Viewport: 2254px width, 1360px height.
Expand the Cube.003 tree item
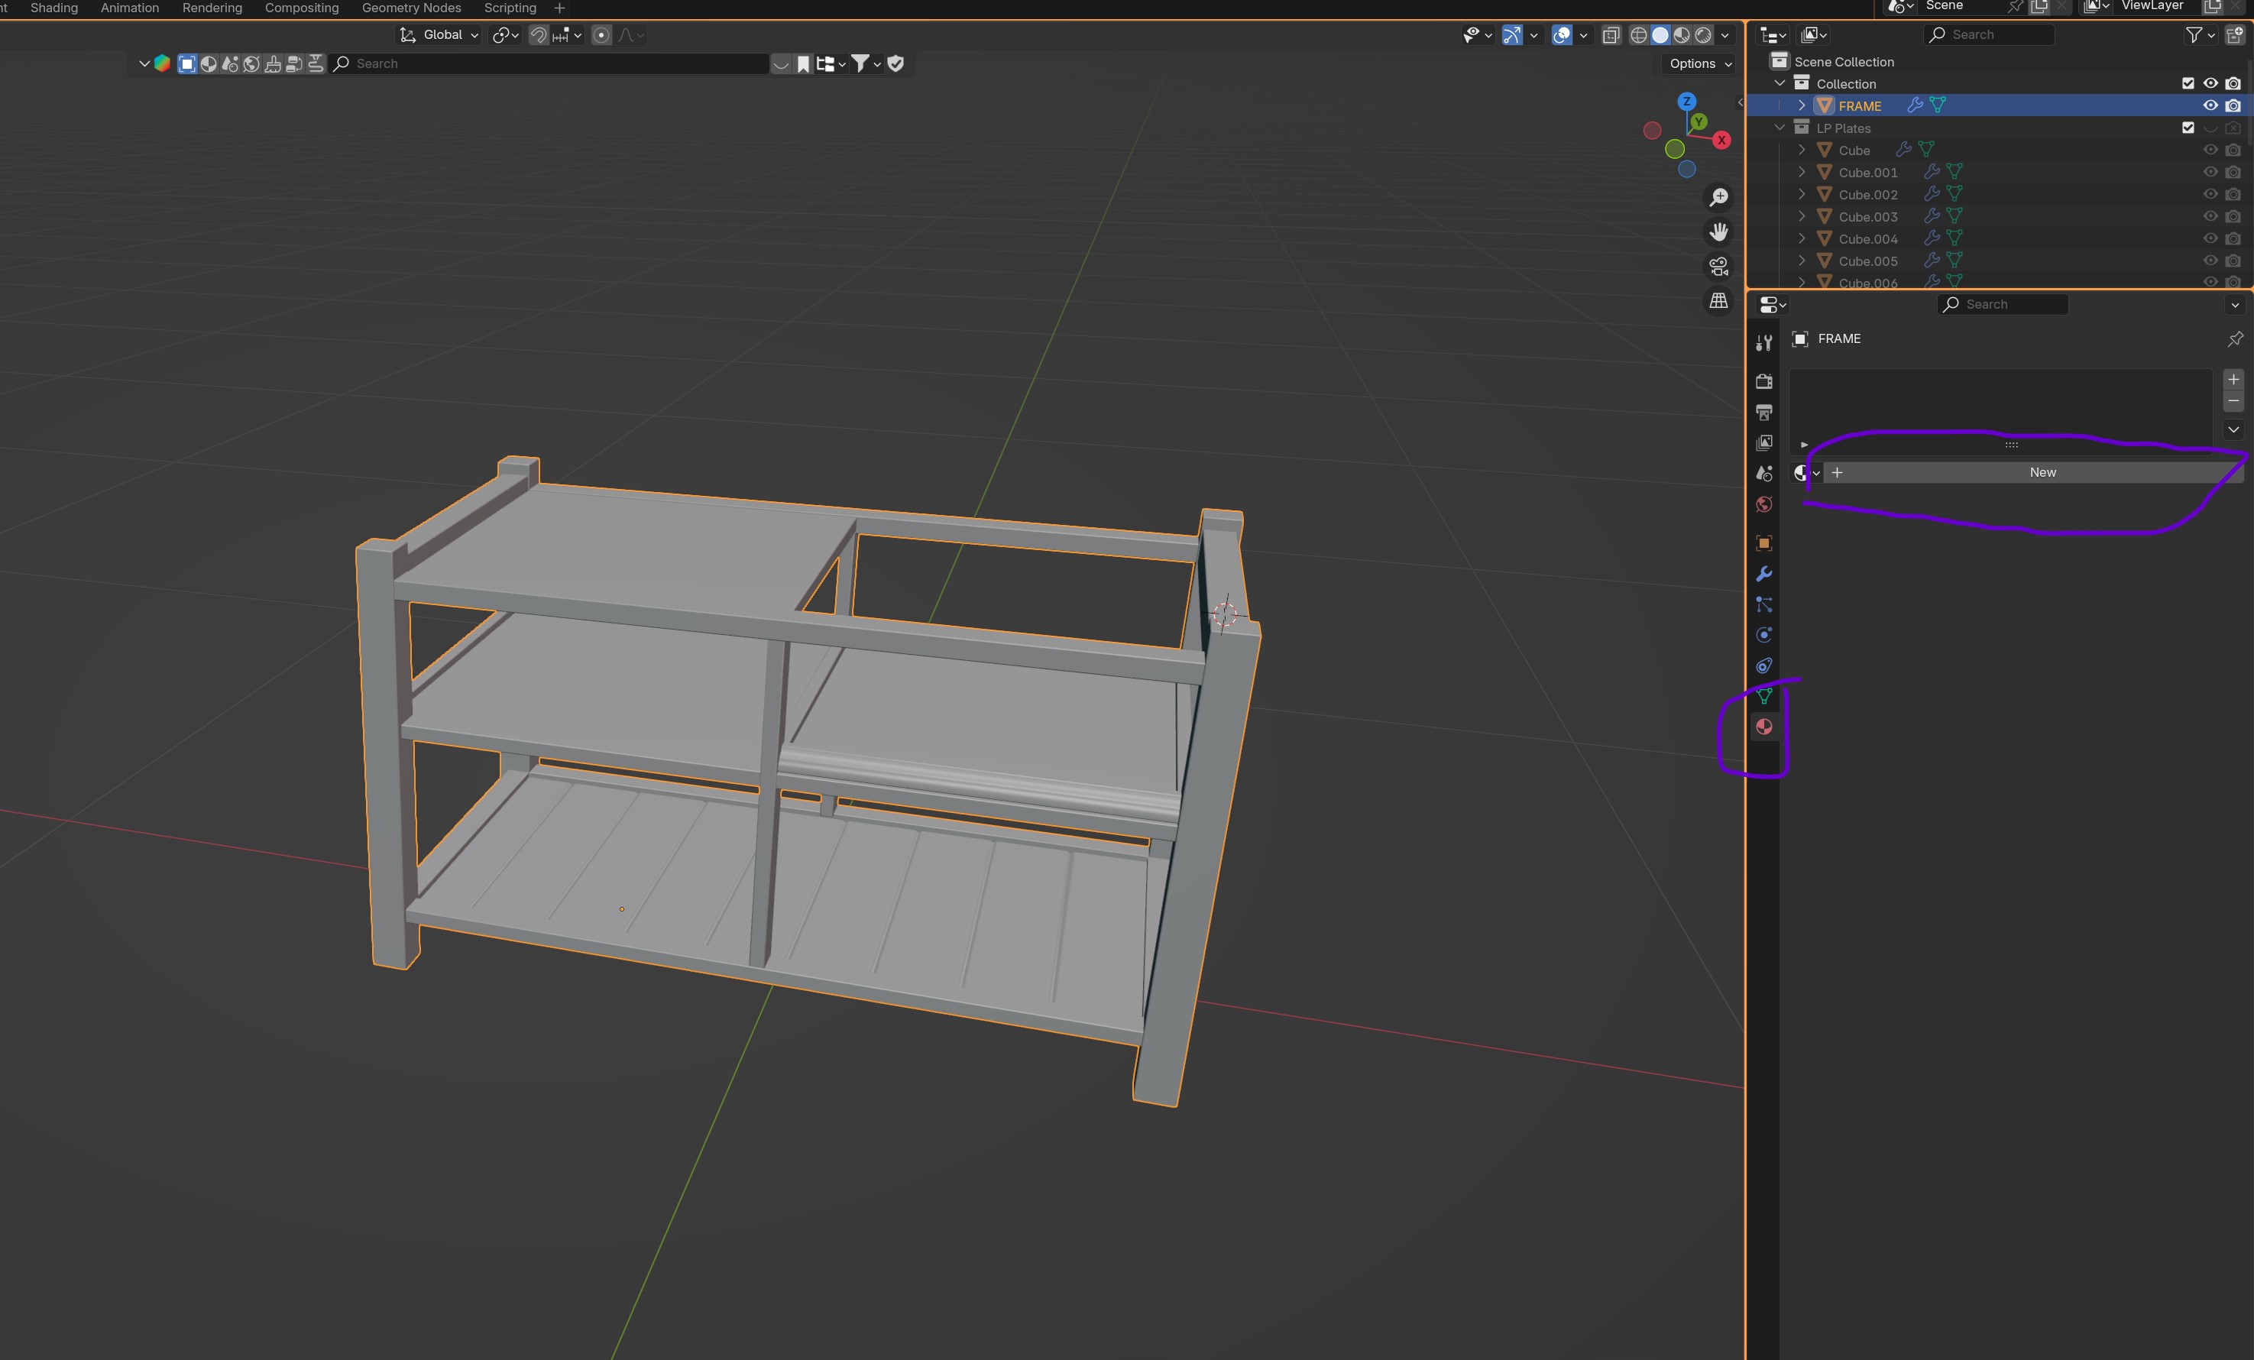[1801, 217]
